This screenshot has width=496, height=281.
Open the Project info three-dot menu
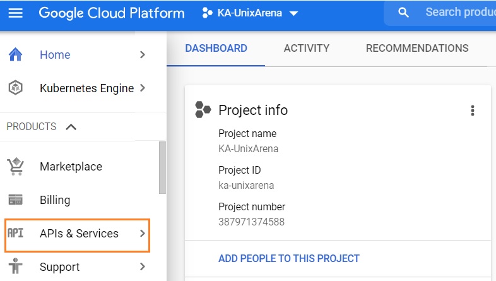pyautogui.click(x=473, y=111)
